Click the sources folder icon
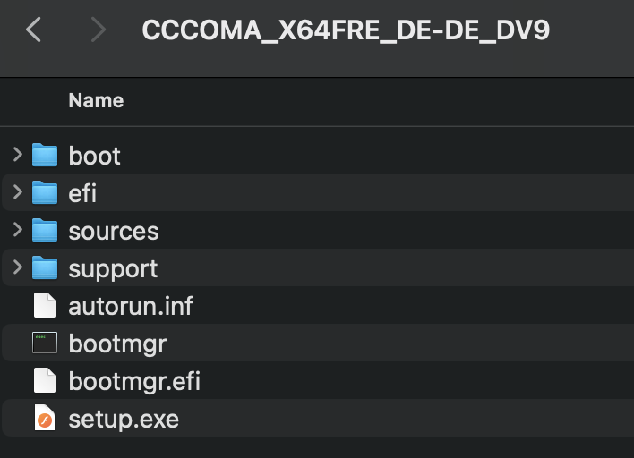The width and height of the screenshot is (634, 458). pos(45,231)
